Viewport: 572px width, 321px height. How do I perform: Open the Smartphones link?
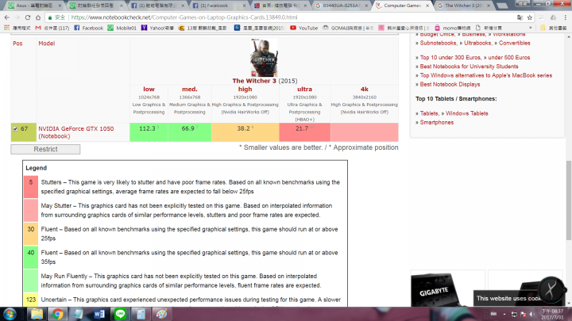point(437,122)
